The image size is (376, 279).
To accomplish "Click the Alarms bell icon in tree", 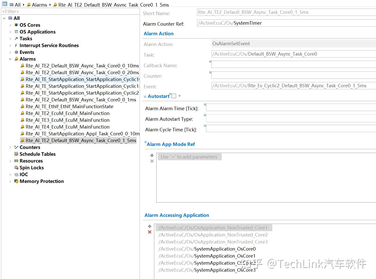I will 16,59.
